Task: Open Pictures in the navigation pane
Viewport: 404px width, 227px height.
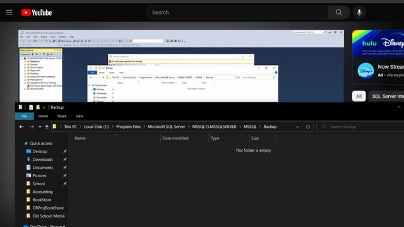Action: 39,175
